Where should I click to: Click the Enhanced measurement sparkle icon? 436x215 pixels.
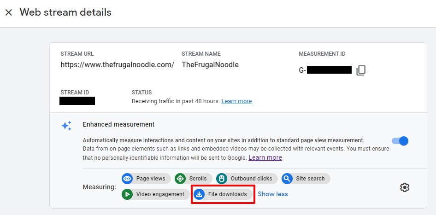tap(66, 126)
